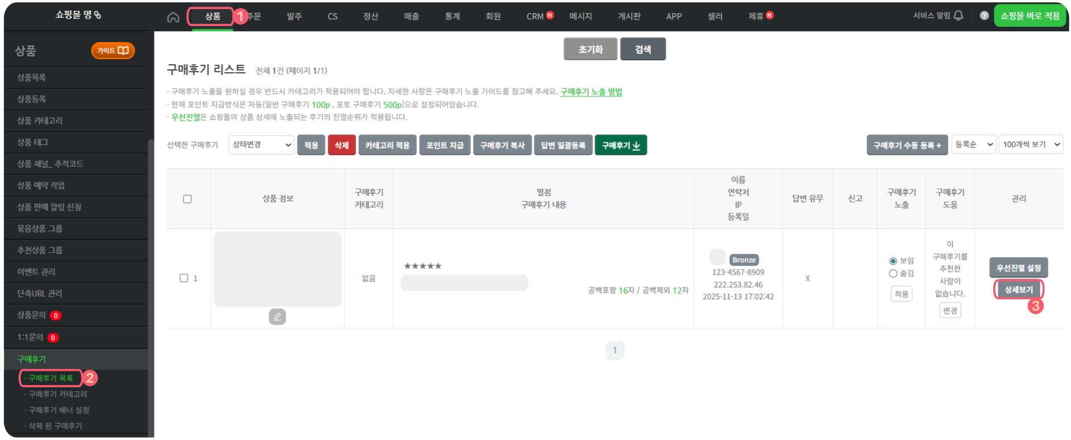Click the 구매후기 복사 button
The image size is (1071, 440).
click(503, 145)
